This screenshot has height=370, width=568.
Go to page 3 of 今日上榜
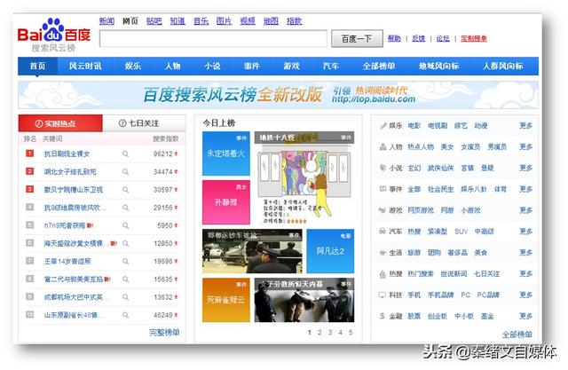[x=330, y=333]
